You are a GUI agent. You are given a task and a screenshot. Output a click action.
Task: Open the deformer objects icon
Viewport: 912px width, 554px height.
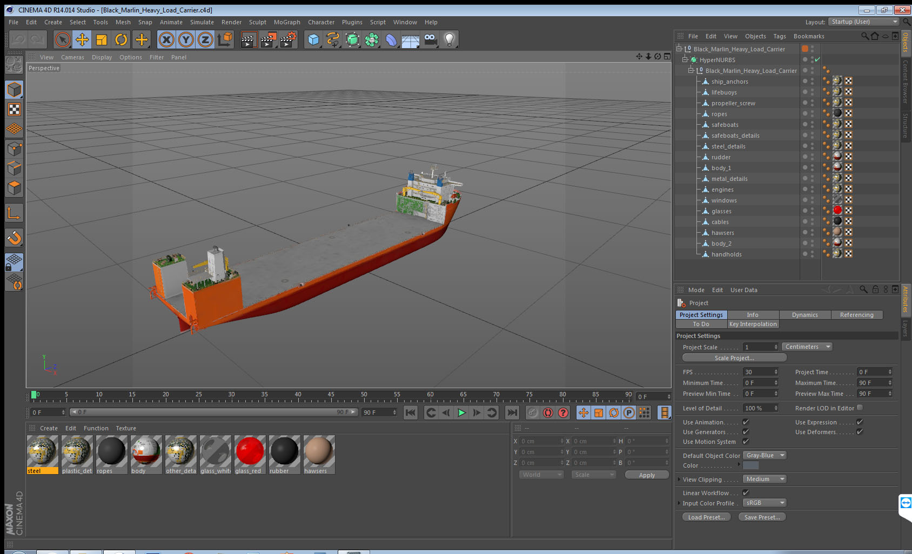click(391, 39)
